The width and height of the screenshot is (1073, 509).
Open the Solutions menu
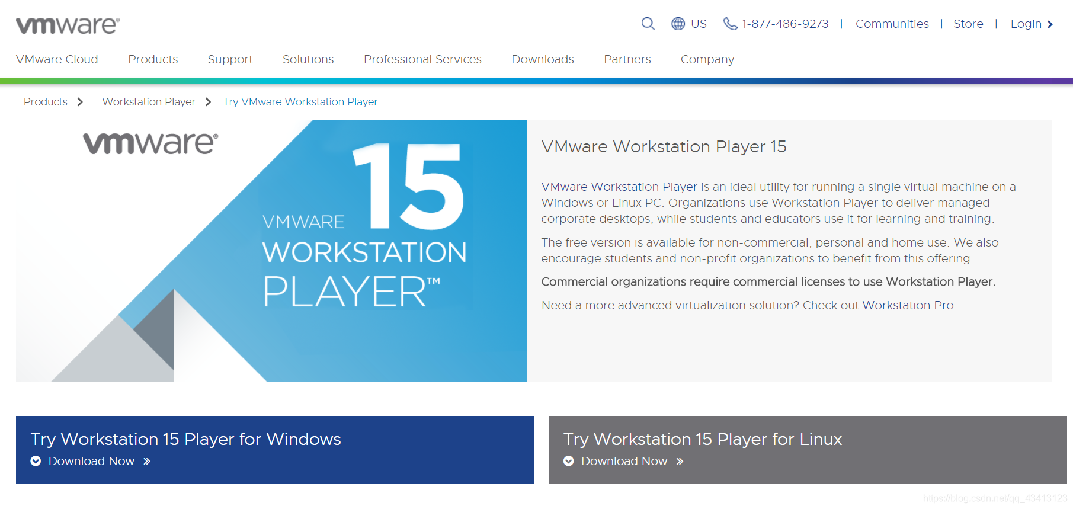[308, 59]
